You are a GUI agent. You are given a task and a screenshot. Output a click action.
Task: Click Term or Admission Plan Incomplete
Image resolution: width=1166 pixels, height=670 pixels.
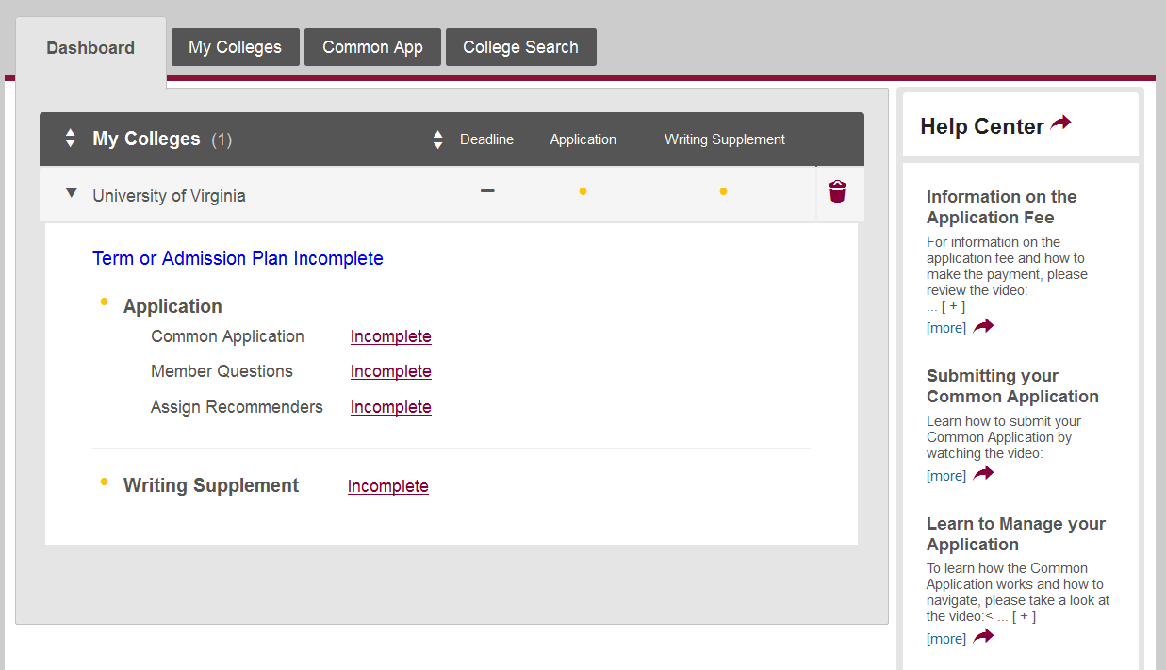pos(238,258)
